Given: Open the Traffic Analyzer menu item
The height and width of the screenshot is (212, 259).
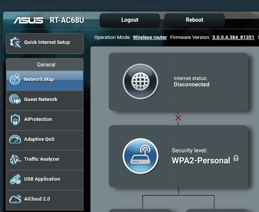Looking at the screenshot, I should [45, 160].
